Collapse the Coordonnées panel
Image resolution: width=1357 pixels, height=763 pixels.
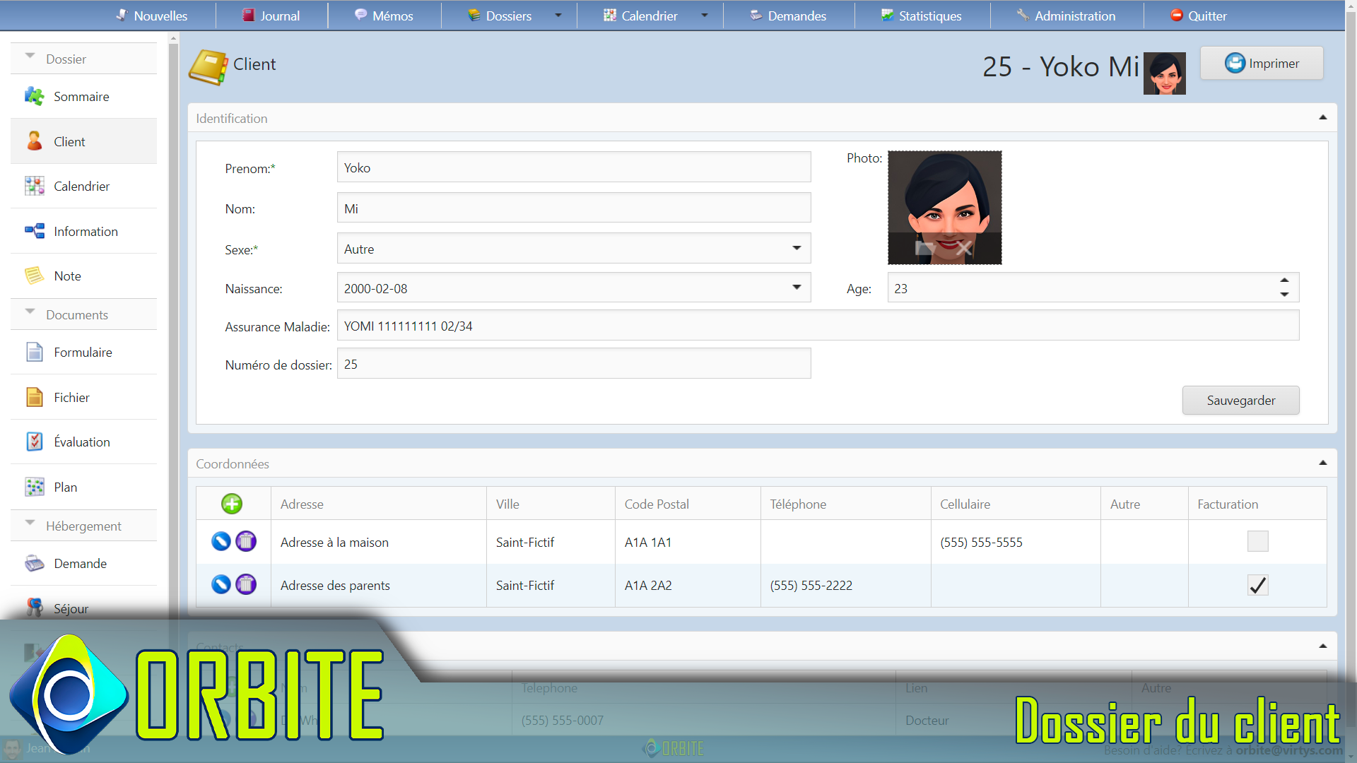click(x=1322, y=463)
